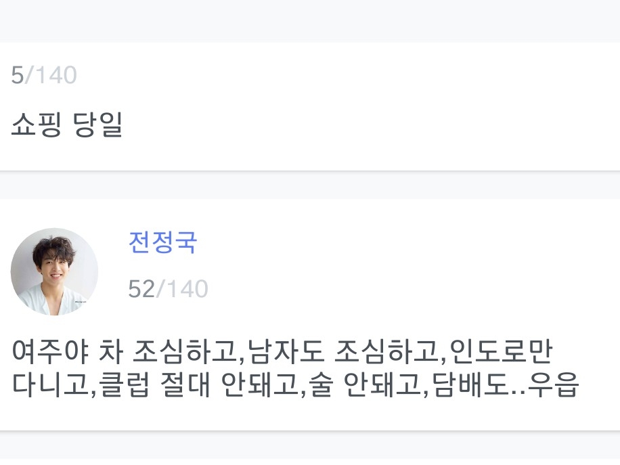Click the number 52 in the counter
This screenshot has height=465, width=620.
tap(141, 289)
